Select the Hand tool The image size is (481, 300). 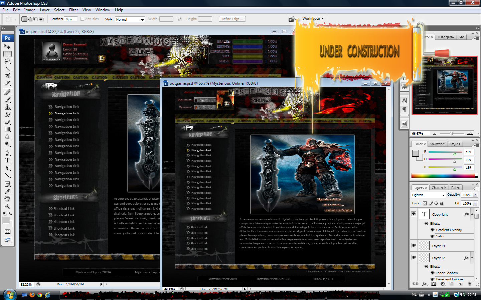click(7, 199)
